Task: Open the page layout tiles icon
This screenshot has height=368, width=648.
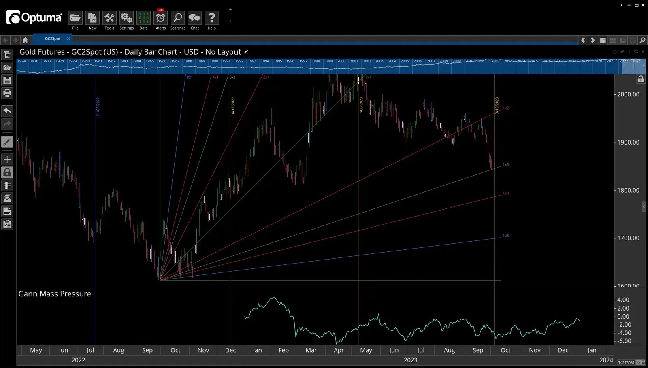Action: (603, 40)
